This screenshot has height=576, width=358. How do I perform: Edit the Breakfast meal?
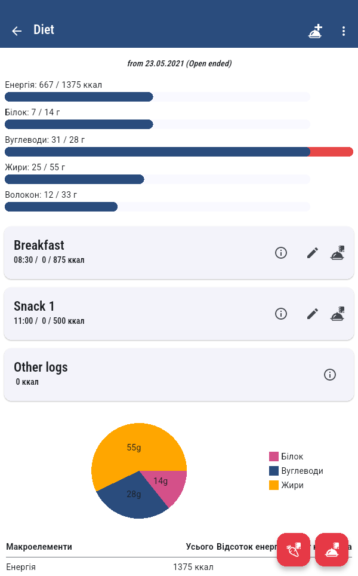tap(313, 253)
